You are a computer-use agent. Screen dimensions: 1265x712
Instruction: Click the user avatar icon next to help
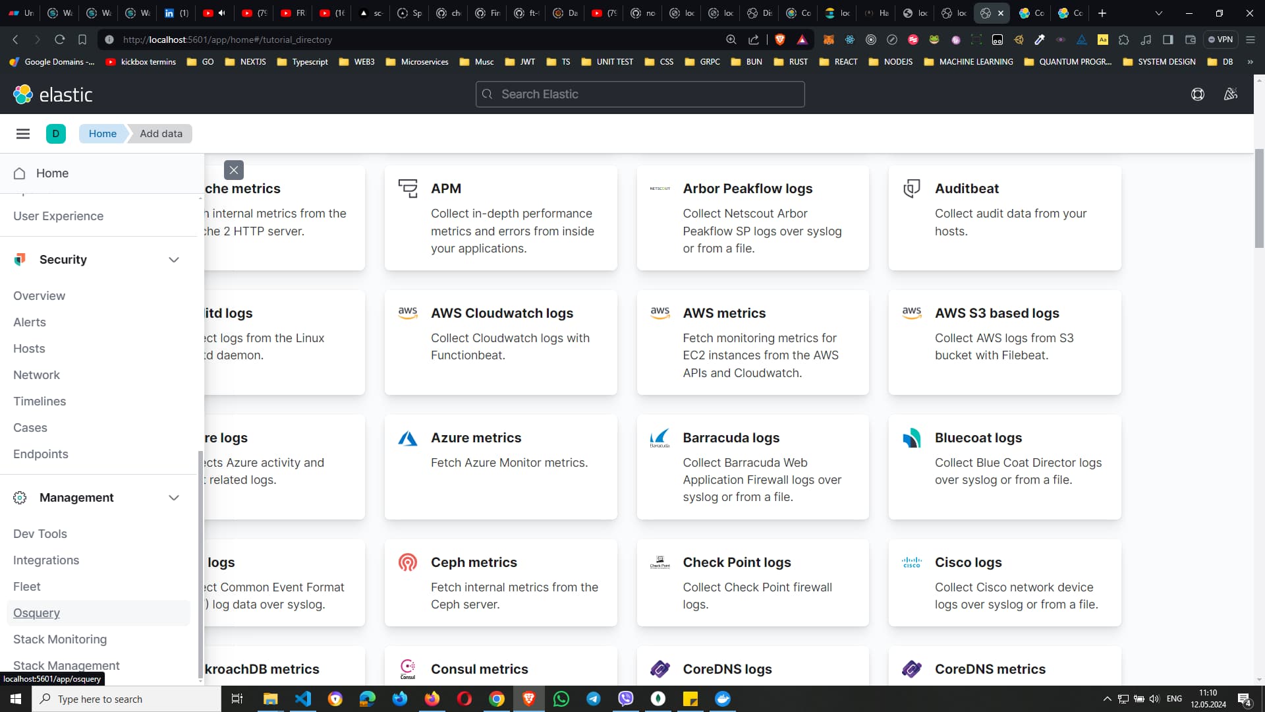point(1229,94)
